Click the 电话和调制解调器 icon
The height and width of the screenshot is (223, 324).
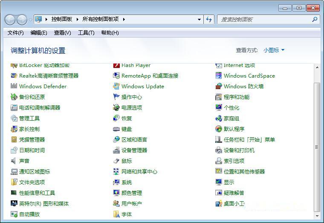pos(14,107)
